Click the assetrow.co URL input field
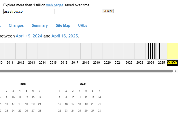This screenshot has width=179, height=114. coord(29,11)
